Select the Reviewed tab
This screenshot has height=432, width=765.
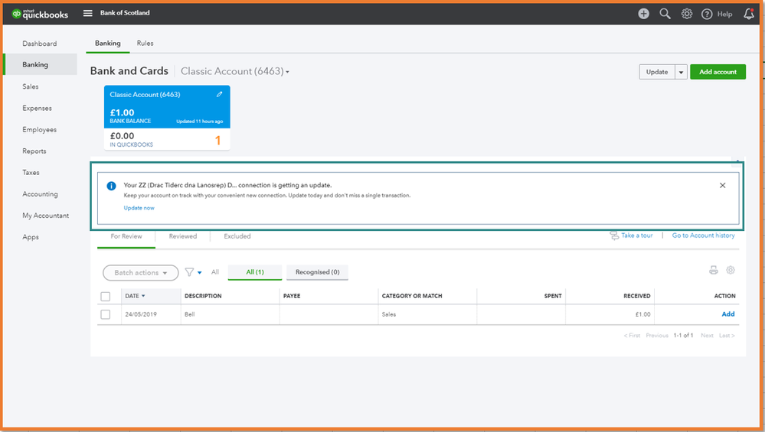[x=183, y=236]
